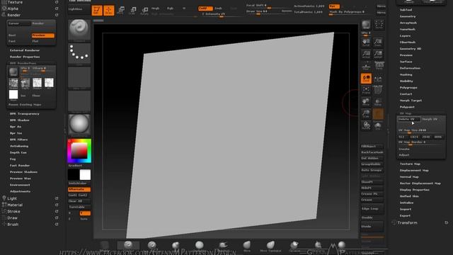Open the Transform palette
Image resolution: width=453 pixels, height=255 pixels.
(407, 222)
